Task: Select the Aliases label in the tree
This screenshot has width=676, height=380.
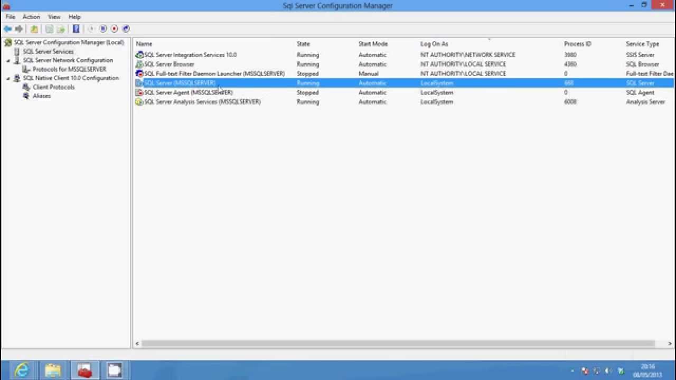Action: 42,96
